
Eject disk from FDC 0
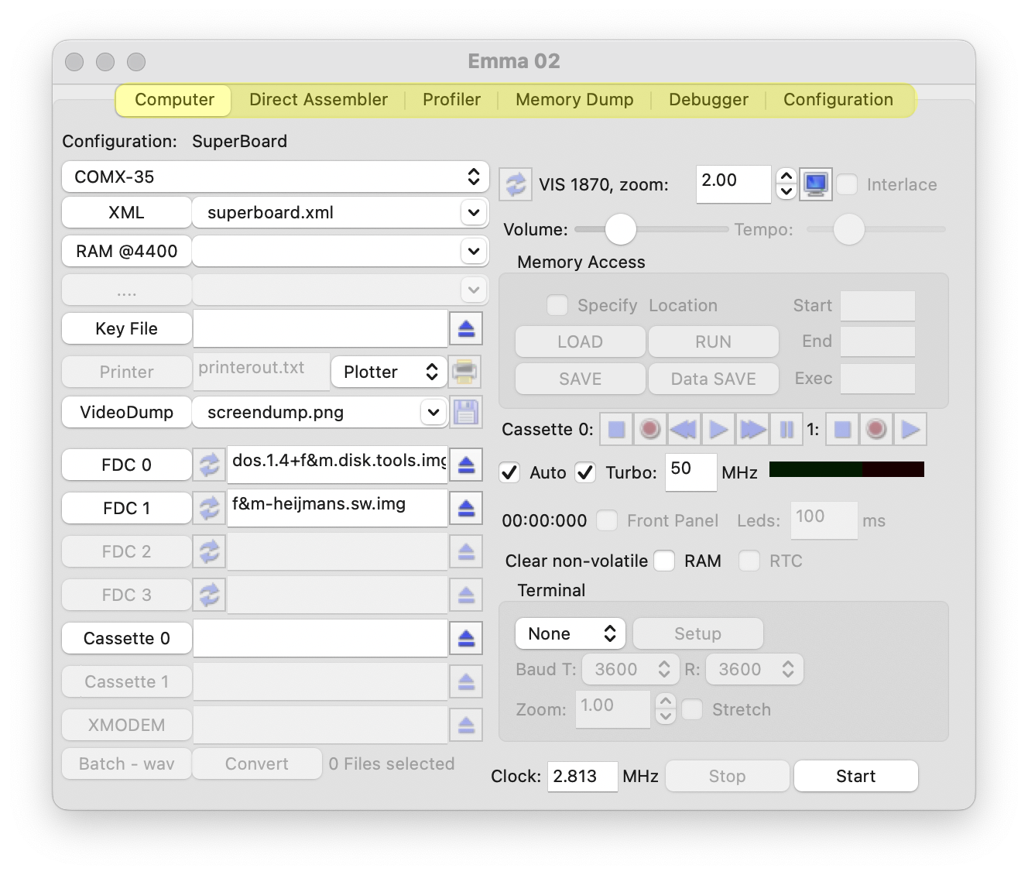point(466,465)
